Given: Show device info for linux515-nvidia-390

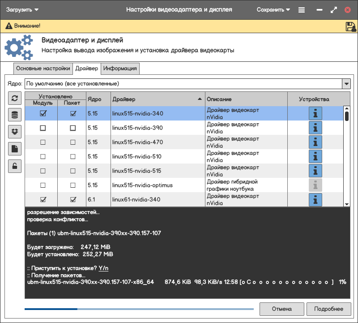Looking at the screenshot, I should [x=315, y=128].
